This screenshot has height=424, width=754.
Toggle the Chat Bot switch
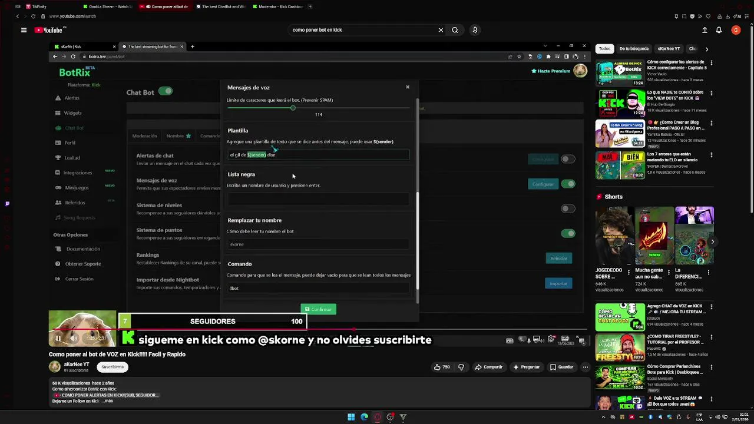166,91
